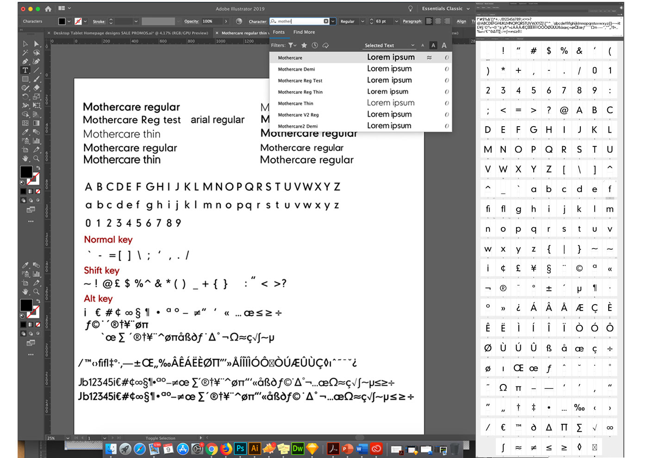Open the Essentials Classic workspace switcher
Viewport: 648px width, 458px height.
[x=446, y=9]
